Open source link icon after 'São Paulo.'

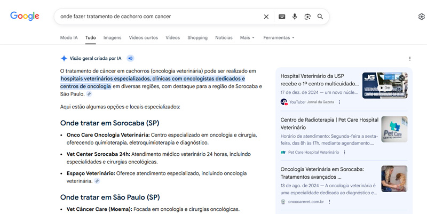tap(89, 94)
